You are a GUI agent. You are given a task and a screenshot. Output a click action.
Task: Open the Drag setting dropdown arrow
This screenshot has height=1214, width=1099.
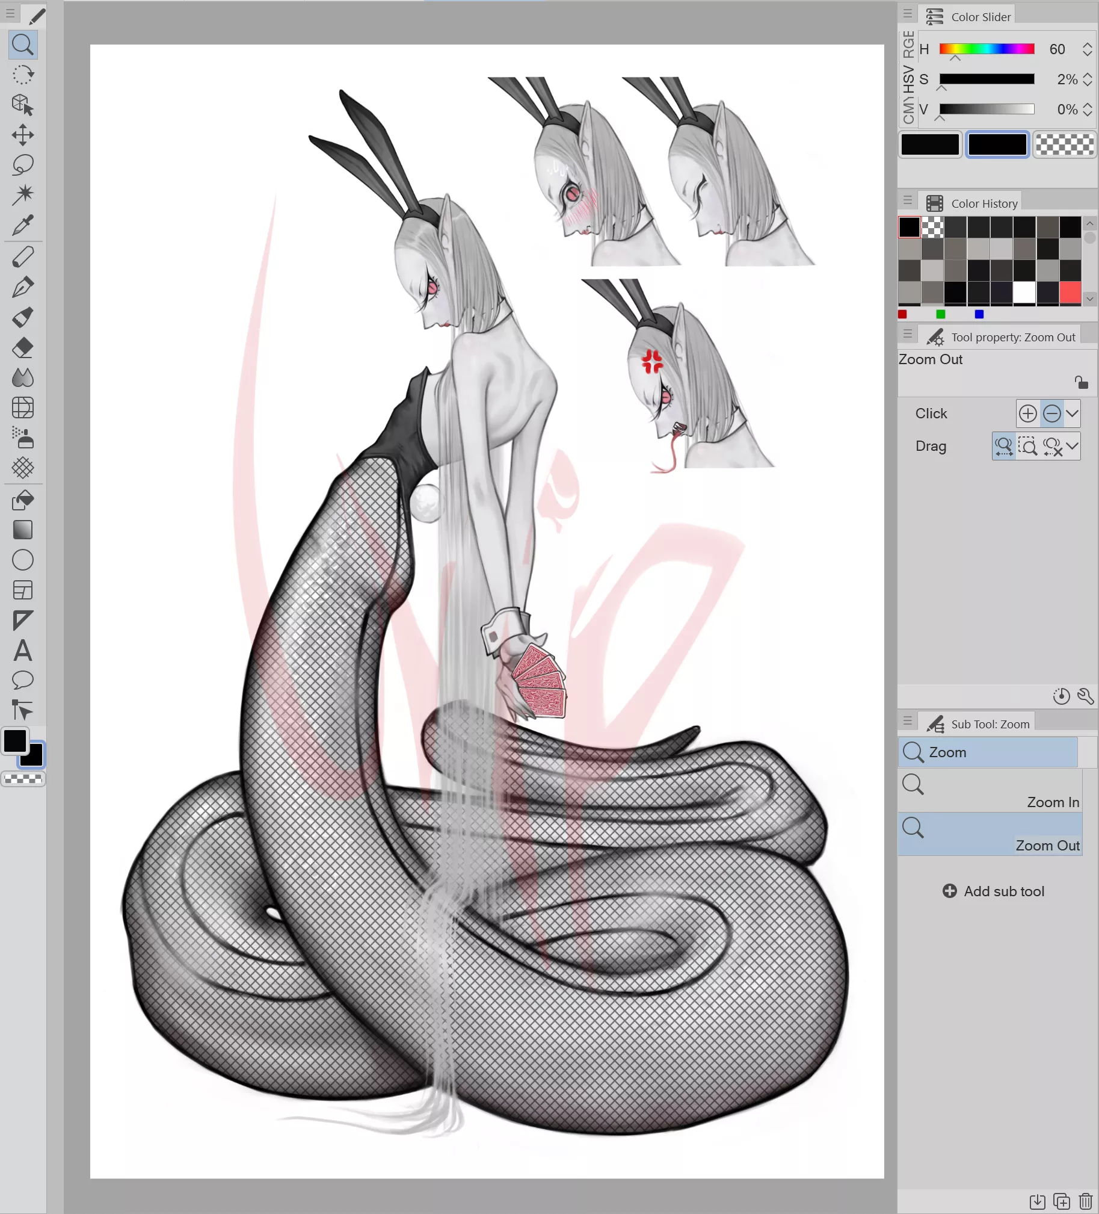(x=1074, y=446)
